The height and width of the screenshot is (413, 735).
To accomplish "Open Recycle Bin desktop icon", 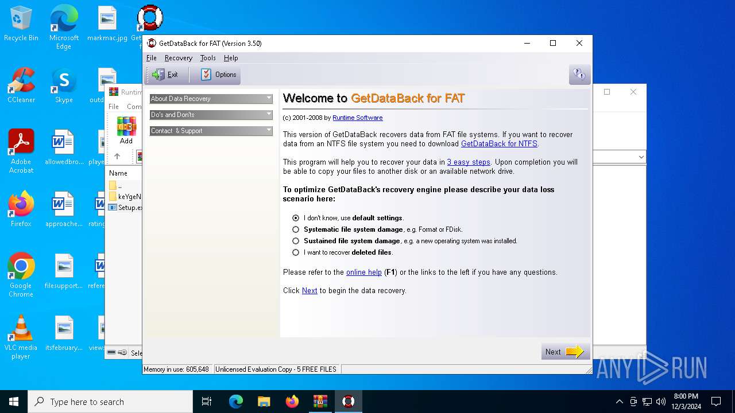I will [x=21, y=24].
